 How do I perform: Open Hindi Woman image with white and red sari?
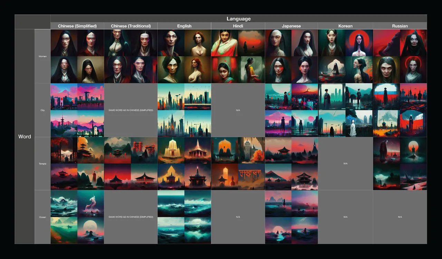pyautogui.click(x=225, y=43)
